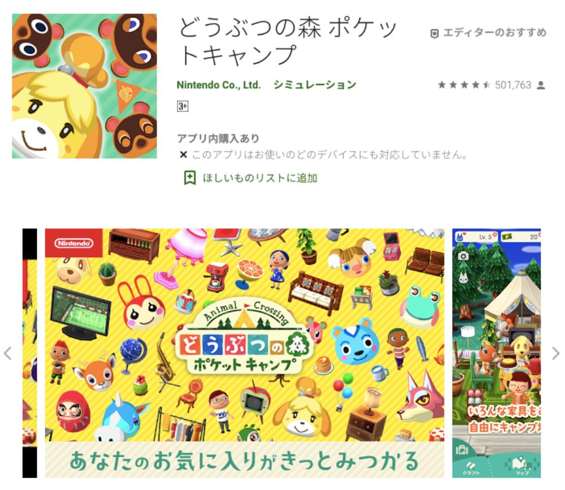Viewport: 565px width, 490px height.
Task: Open the シミュレーション category link
Action: (315, 85)
